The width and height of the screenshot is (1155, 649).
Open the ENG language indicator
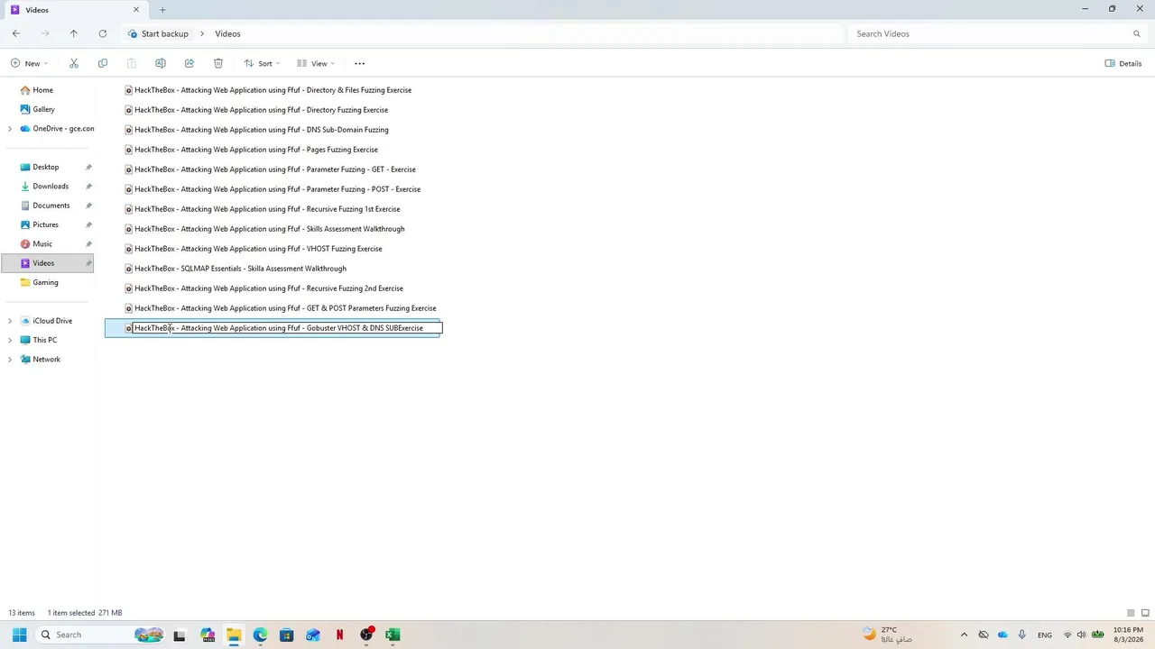(1044, 635)
